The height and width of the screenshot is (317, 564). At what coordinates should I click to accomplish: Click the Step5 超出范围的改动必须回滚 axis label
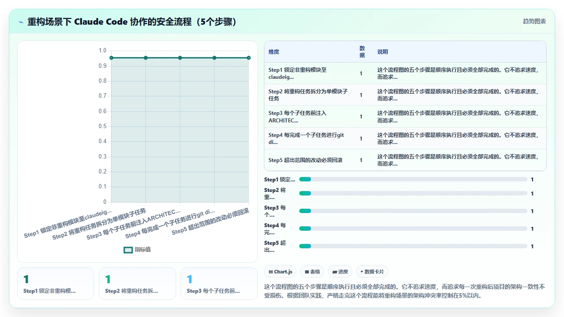pos(211,221)
